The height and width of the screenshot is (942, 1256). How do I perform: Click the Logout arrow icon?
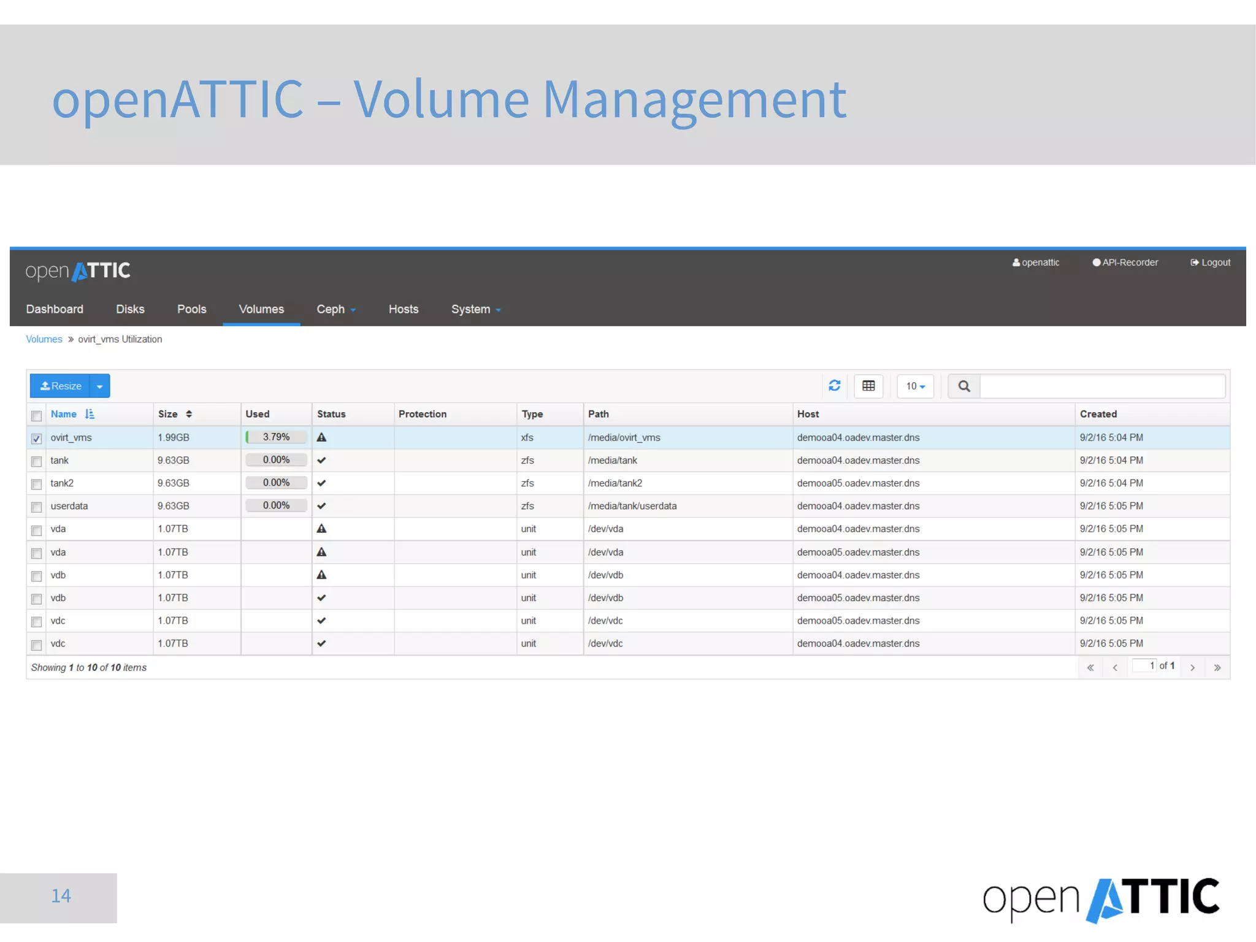coord(1195,262)
